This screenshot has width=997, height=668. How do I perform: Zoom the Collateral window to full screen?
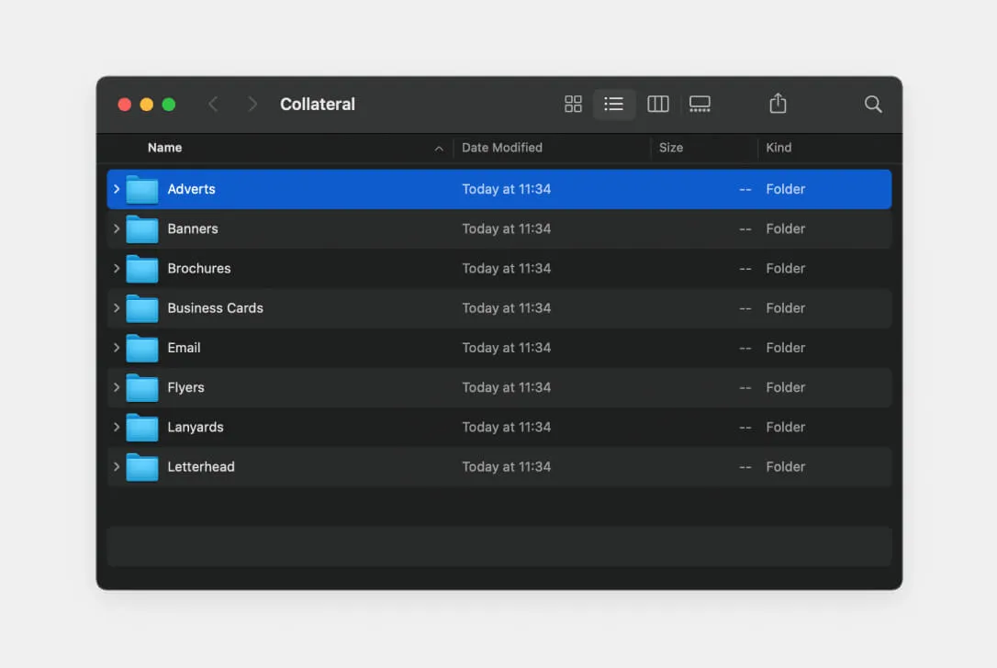169,105
